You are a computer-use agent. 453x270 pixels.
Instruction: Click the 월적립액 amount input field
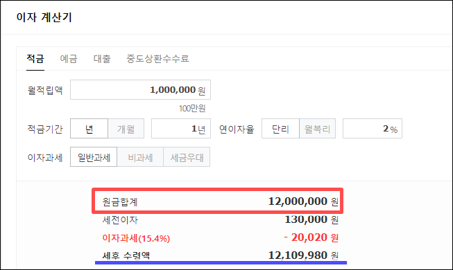[140, 90]
